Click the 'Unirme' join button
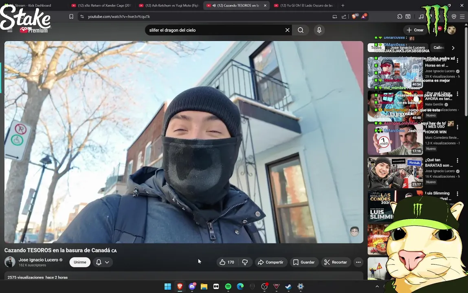Screen dimensions: 468x293 80,262
